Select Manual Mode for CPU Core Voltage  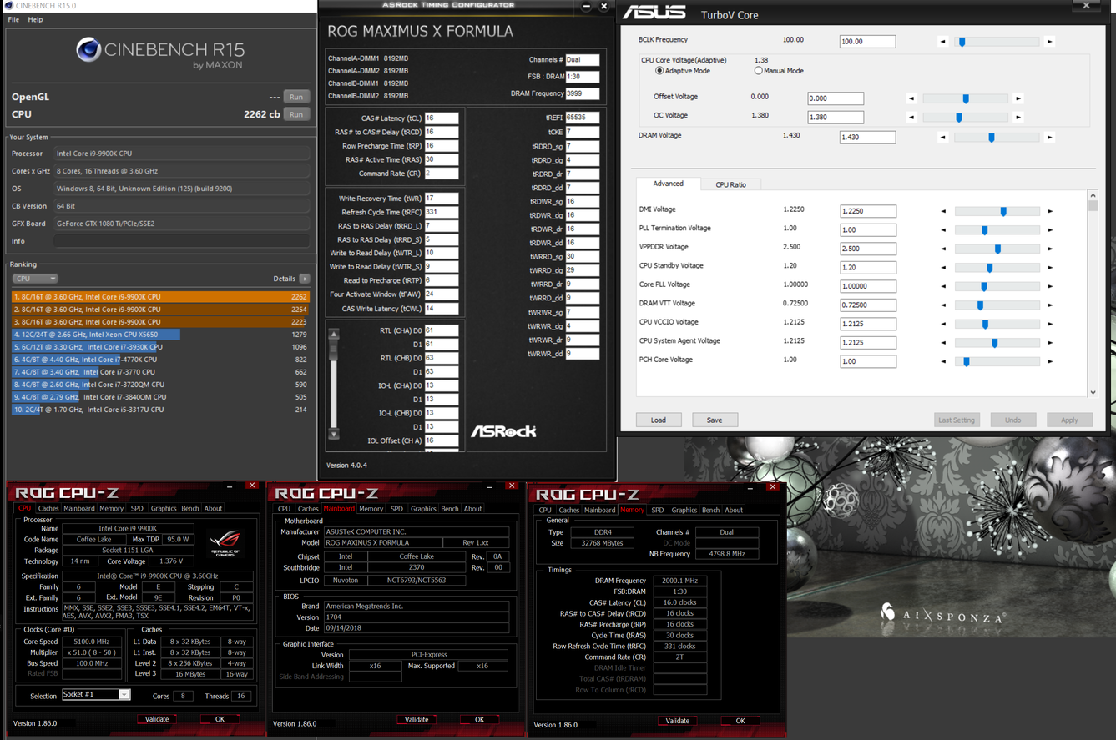click(x=758, y=71)
